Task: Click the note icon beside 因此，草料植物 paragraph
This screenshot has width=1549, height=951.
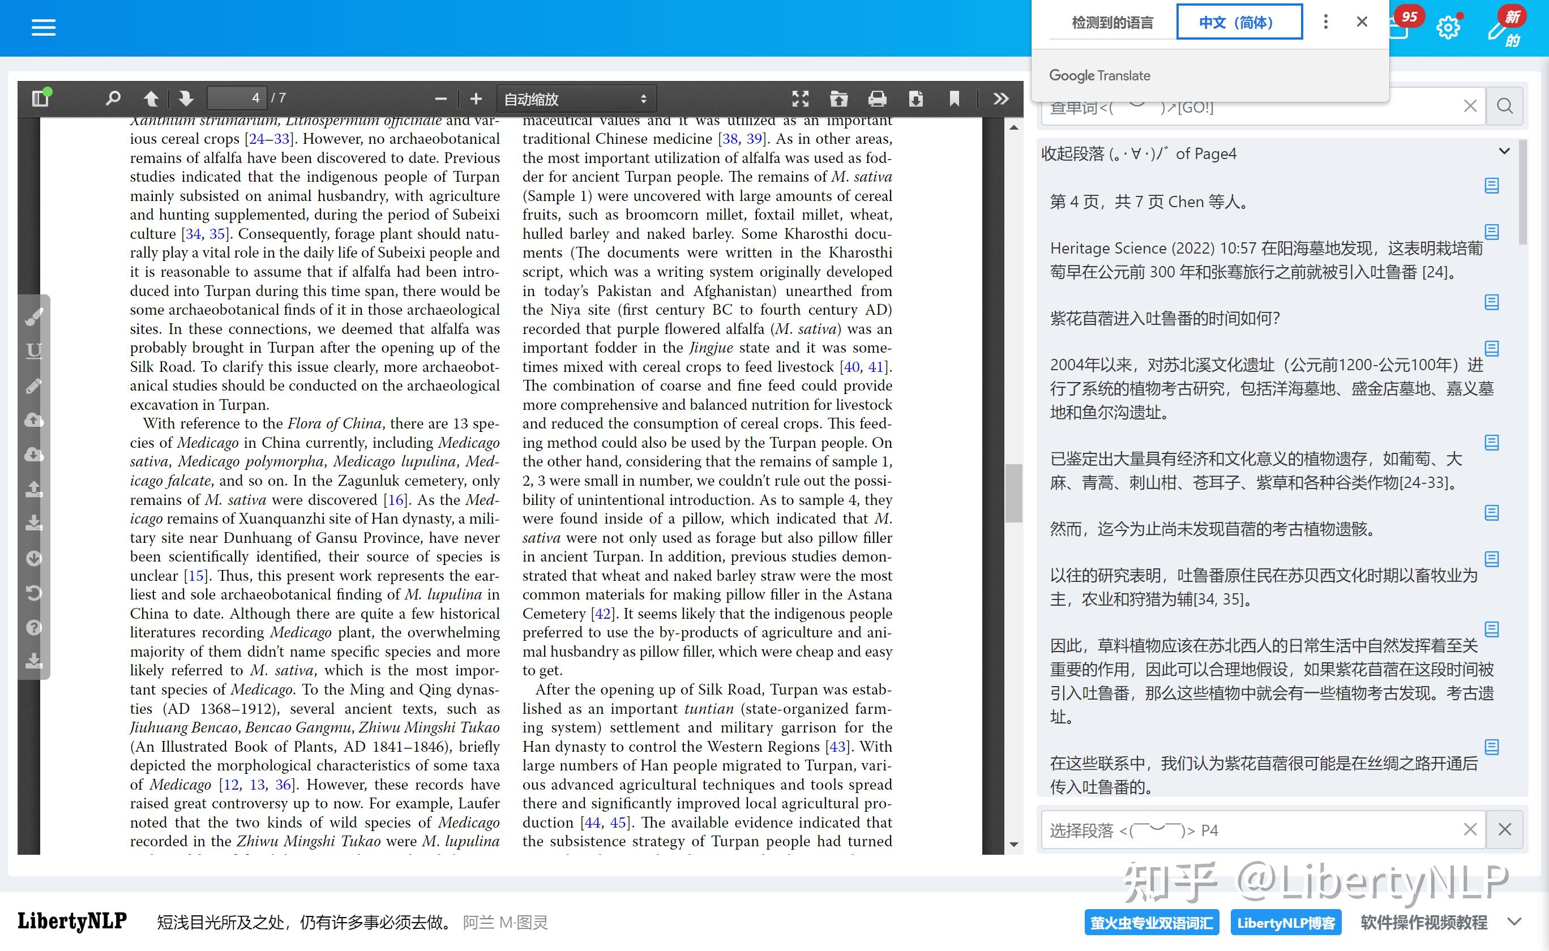Action: click(1492, 629)
